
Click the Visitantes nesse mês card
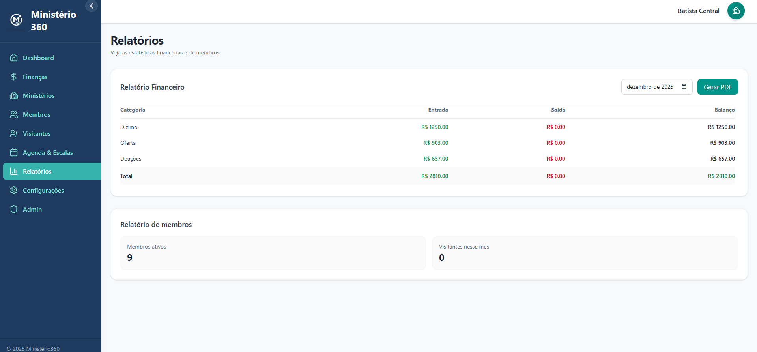point(585,253)
